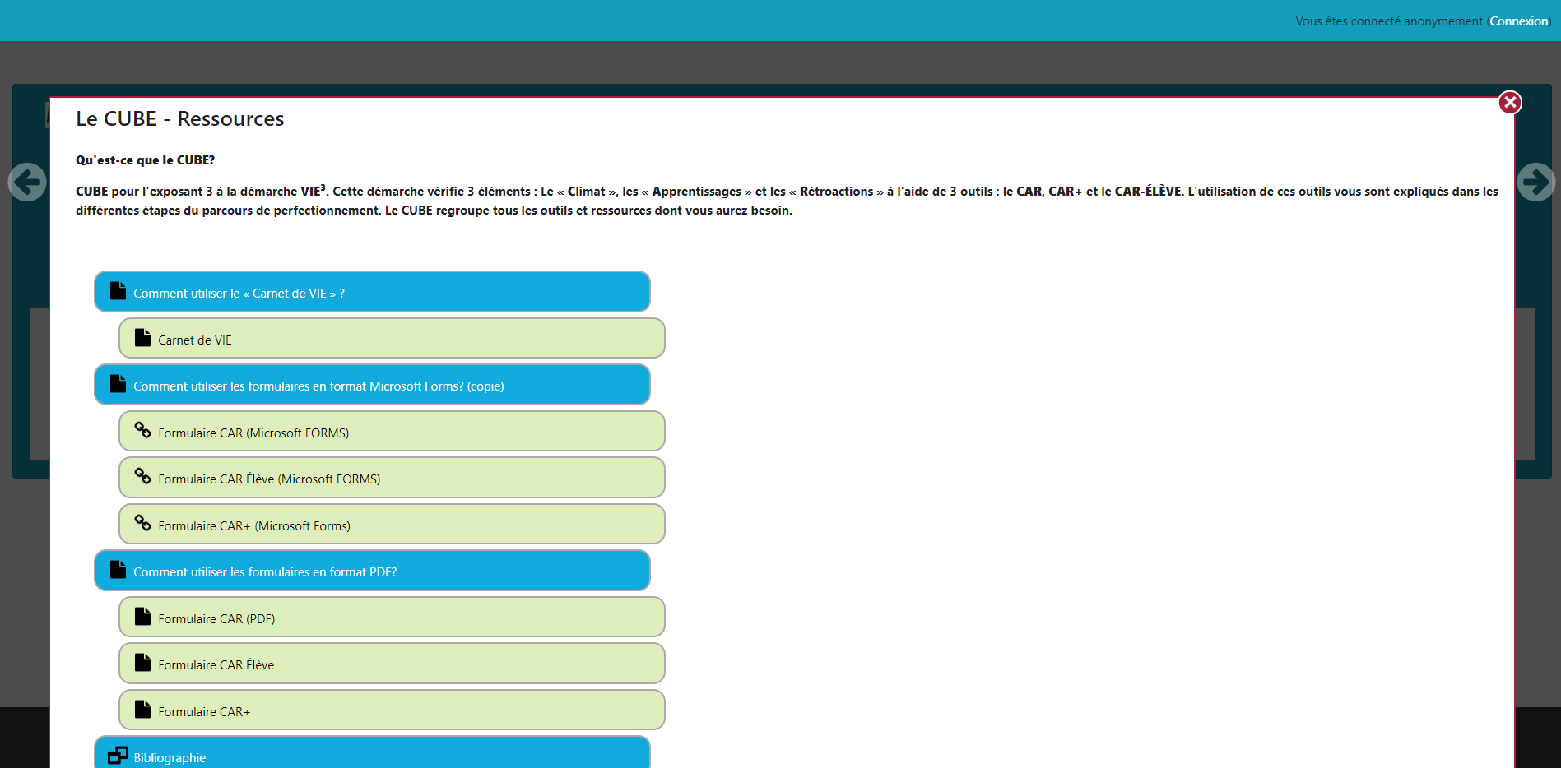
Task: Go to previous slide with left arrow
Action: click(x=27, y=182)
